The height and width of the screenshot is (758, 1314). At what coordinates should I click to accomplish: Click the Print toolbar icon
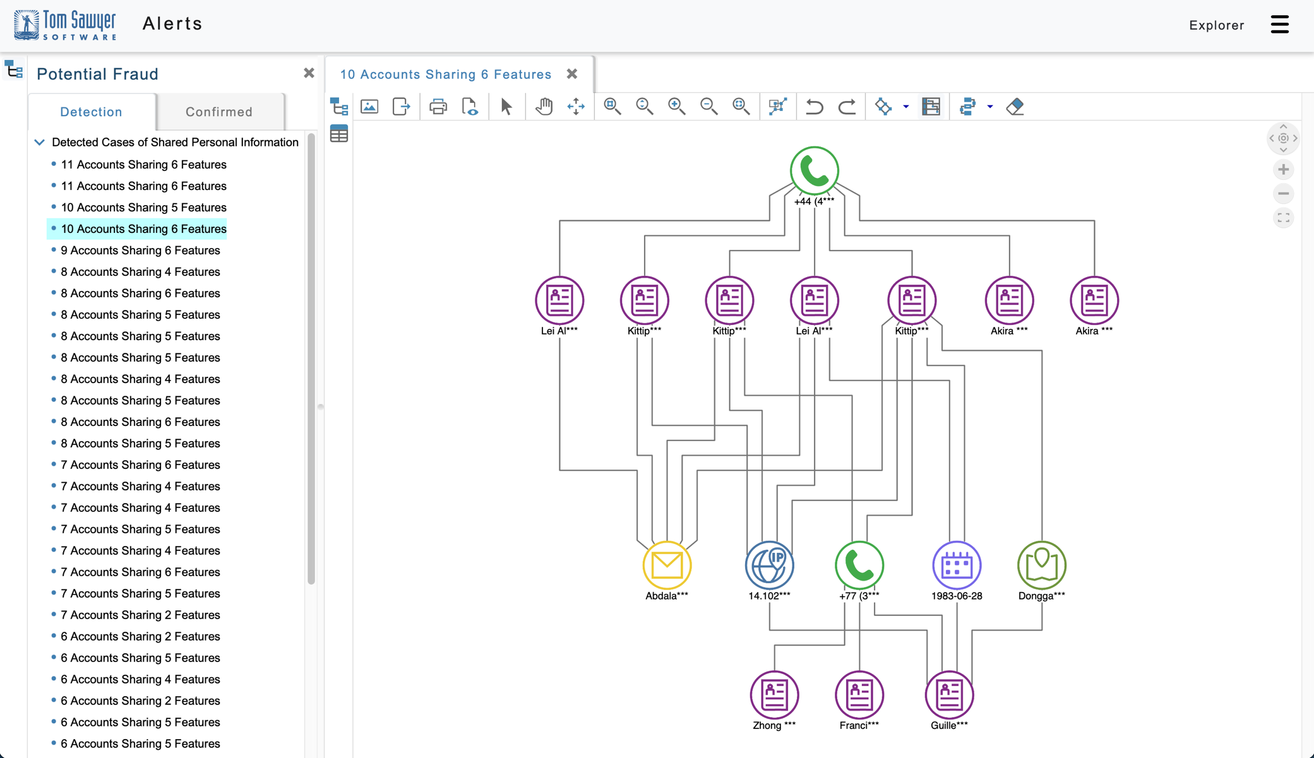[438, 107]
